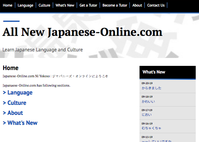Image resolution: width=199 pixels, height=142 pixels.
Task: Go to Become a Tutor page
Action: [x=115, y=5]
